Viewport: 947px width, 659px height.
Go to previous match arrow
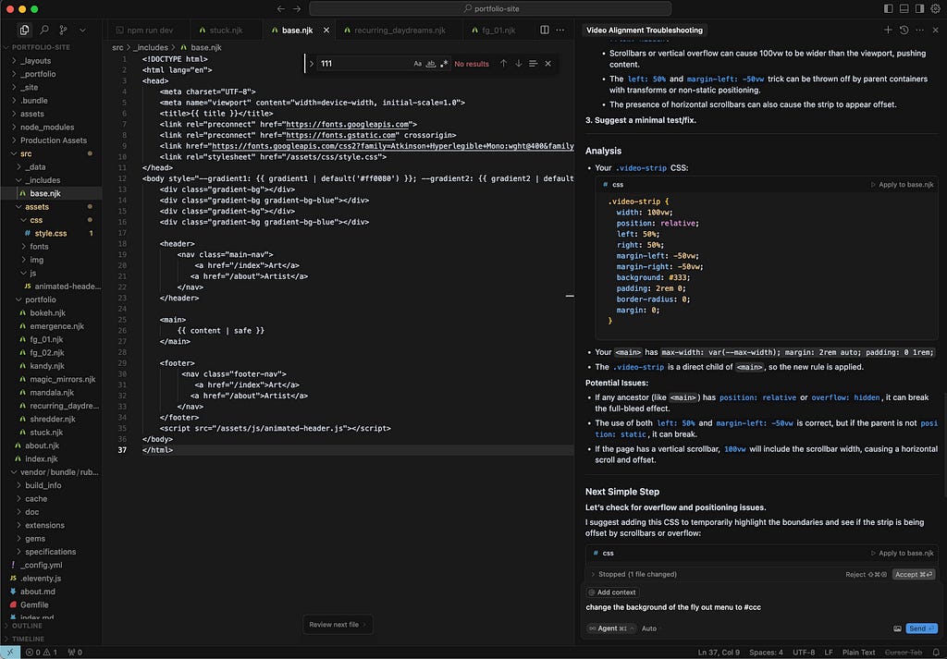point(503,64)
